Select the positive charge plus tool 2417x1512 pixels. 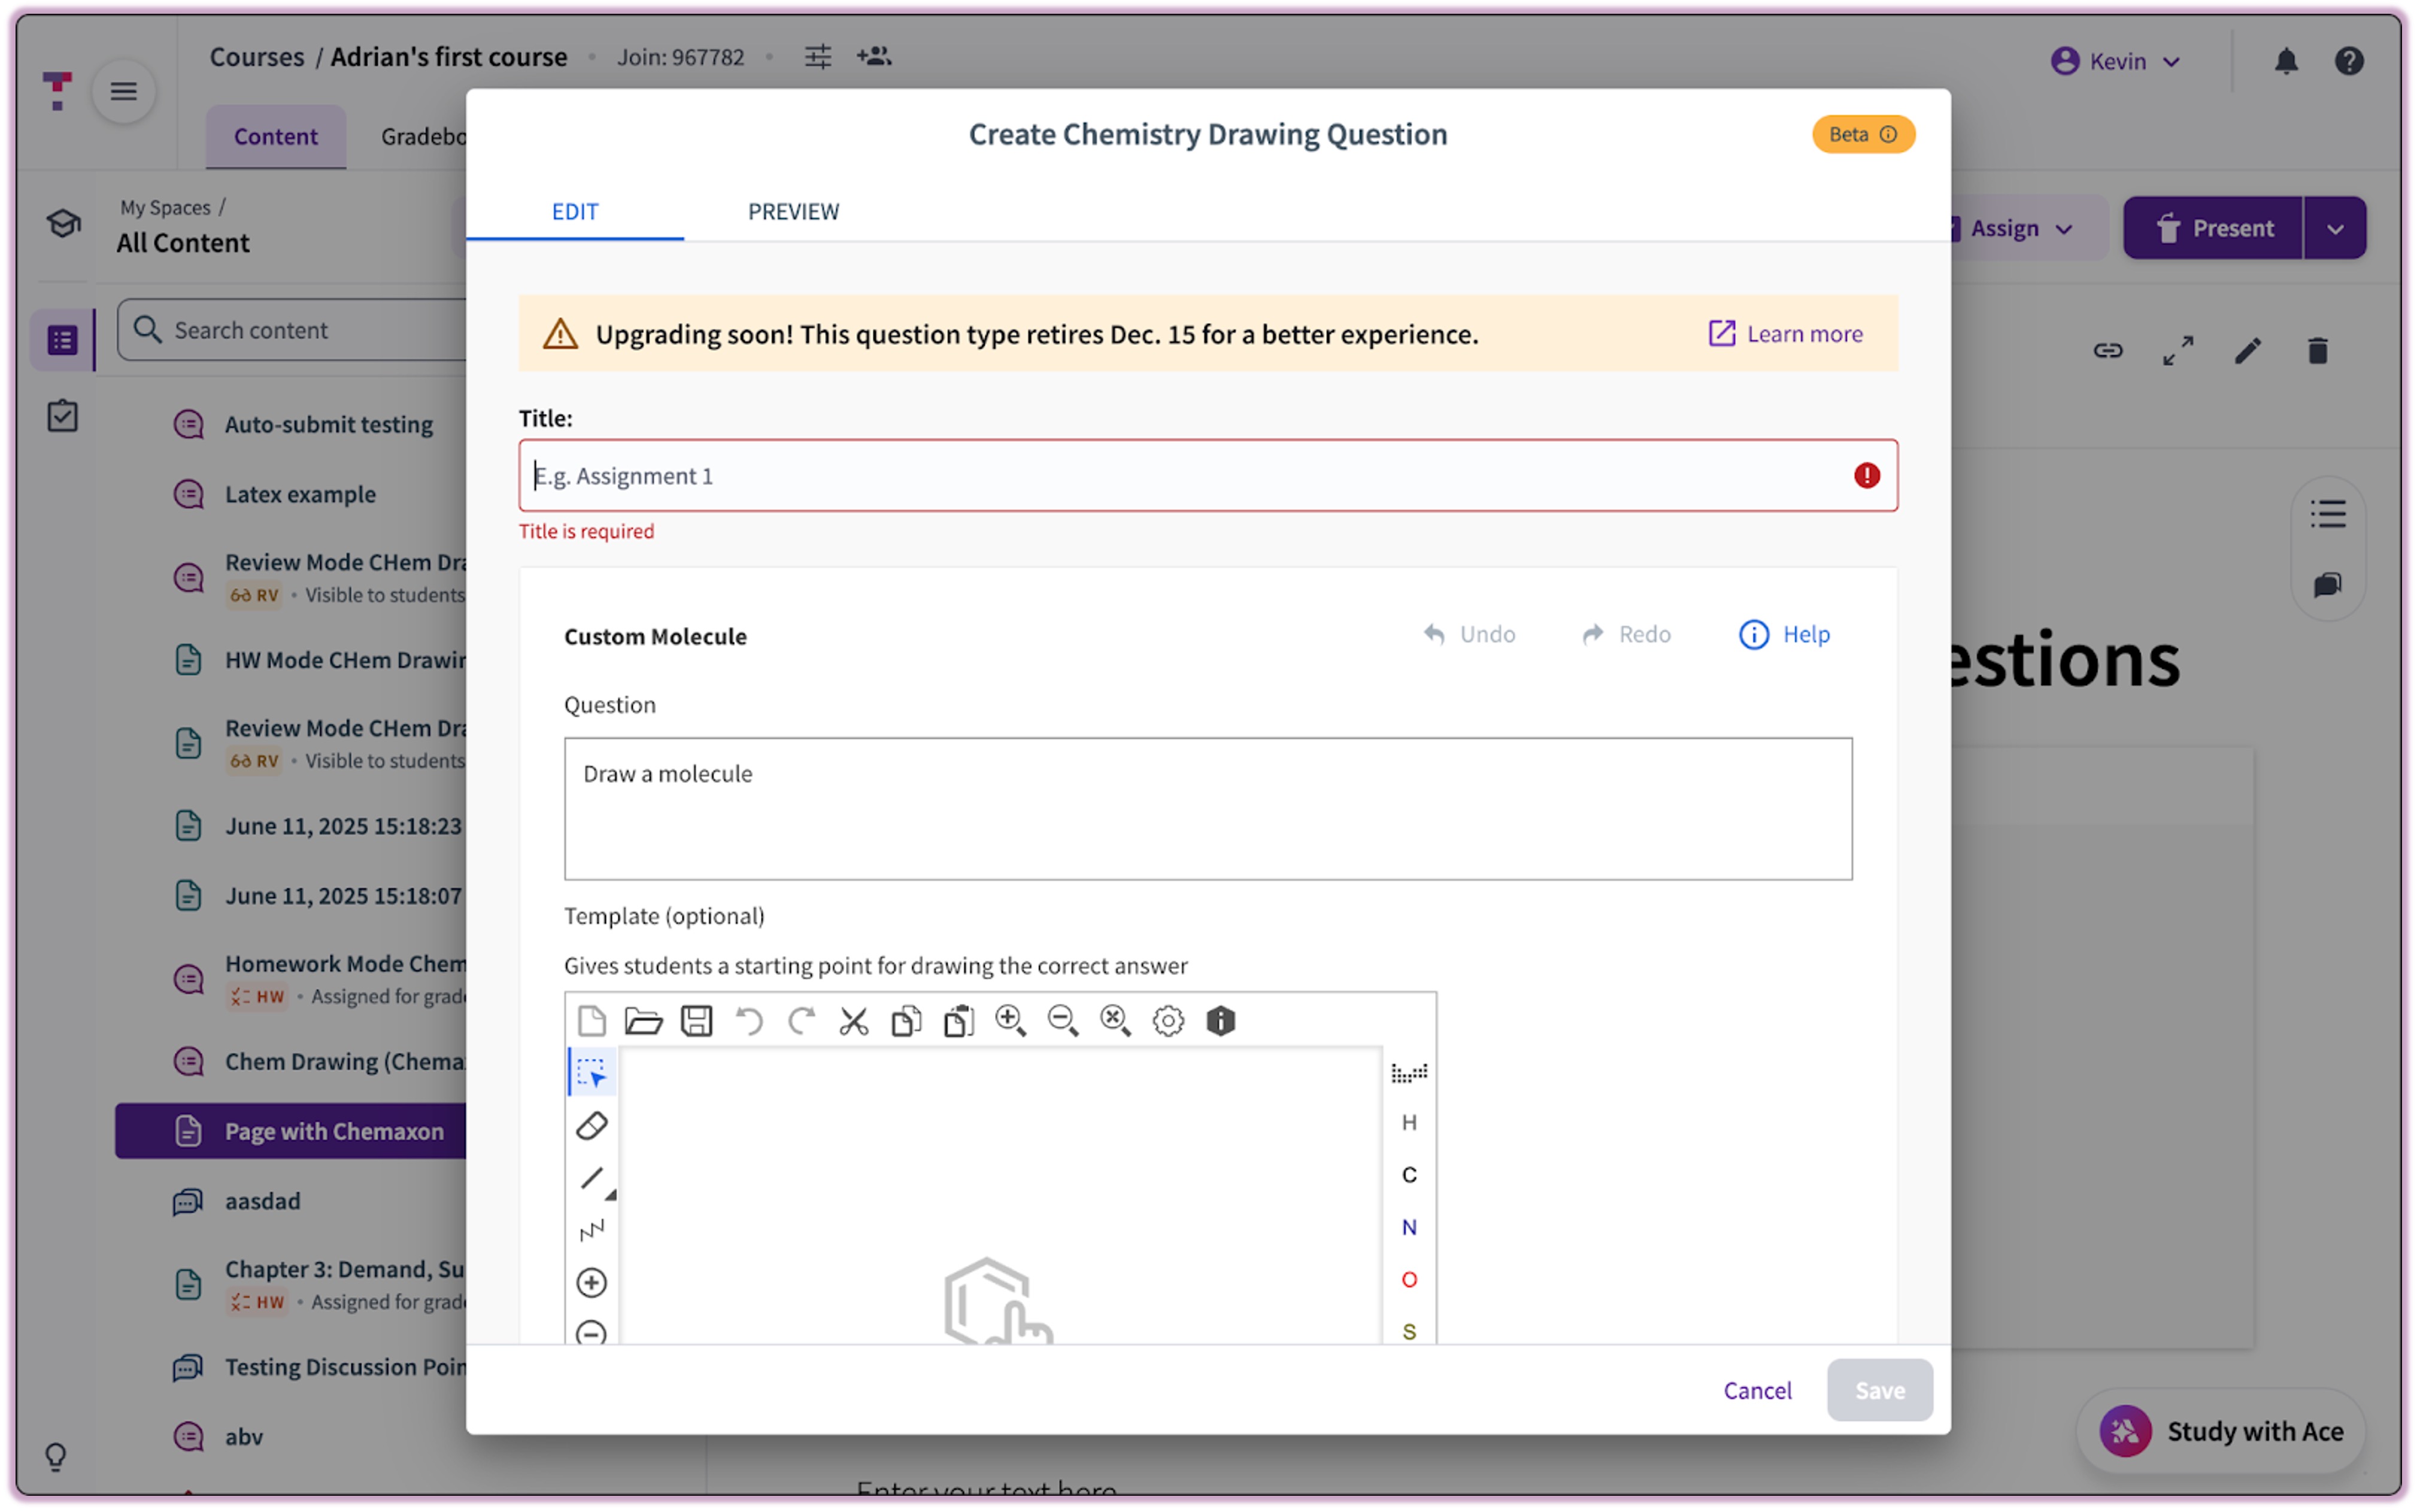592,1282
